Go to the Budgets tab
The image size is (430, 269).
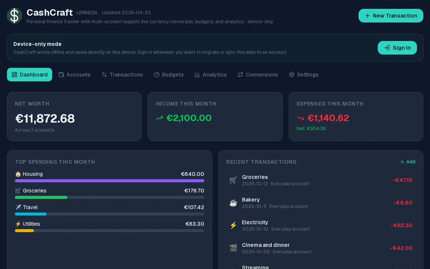[169, 75]
